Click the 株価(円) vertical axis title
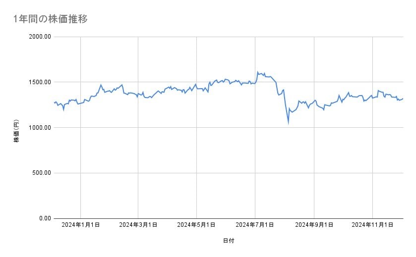This screenshot has width=416, height=257. pyautogui.click(x=16, y=131)
